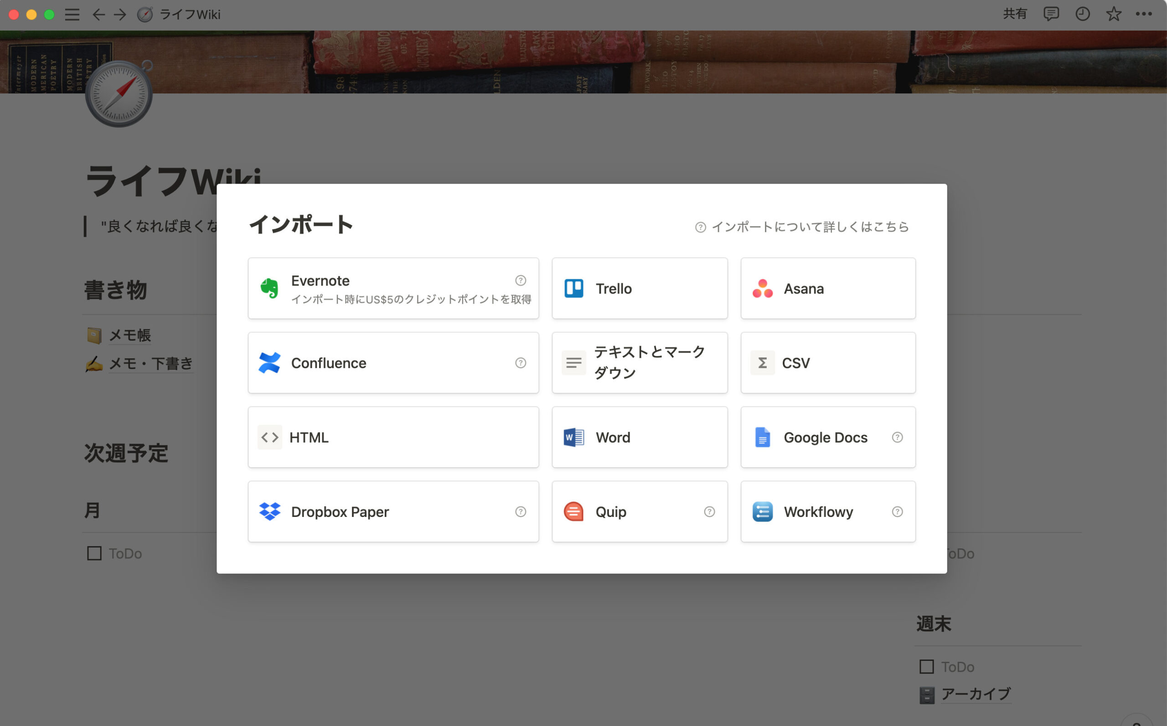
Task: Click the ライフWiki breadcrumb title
Action: point(190,15)
